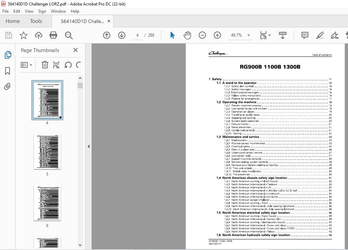This screenshot has height=250, width=348.
Task: Collapse the navigation pane arrow
Action: click(89, 146)
